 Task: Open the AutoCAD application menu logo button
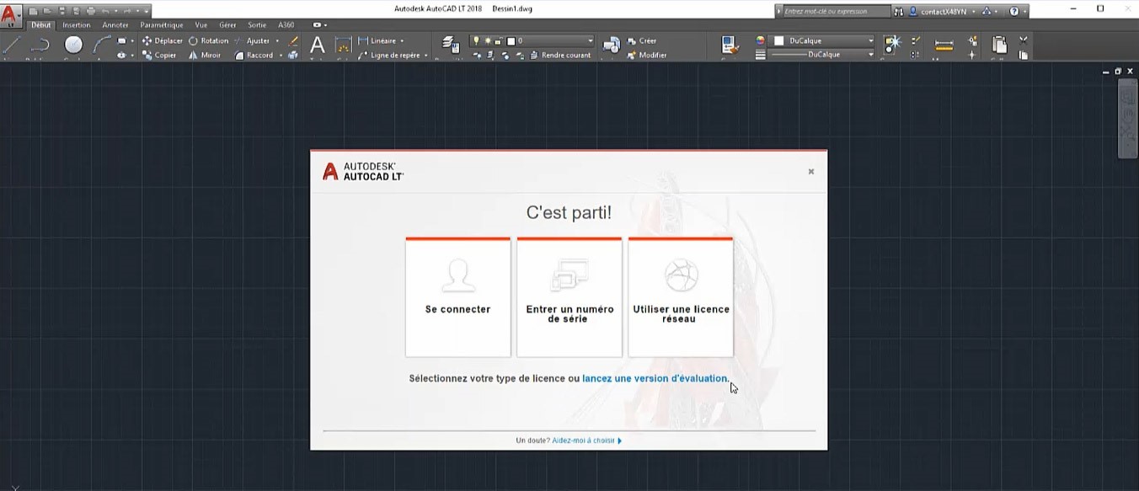[11, 14]
